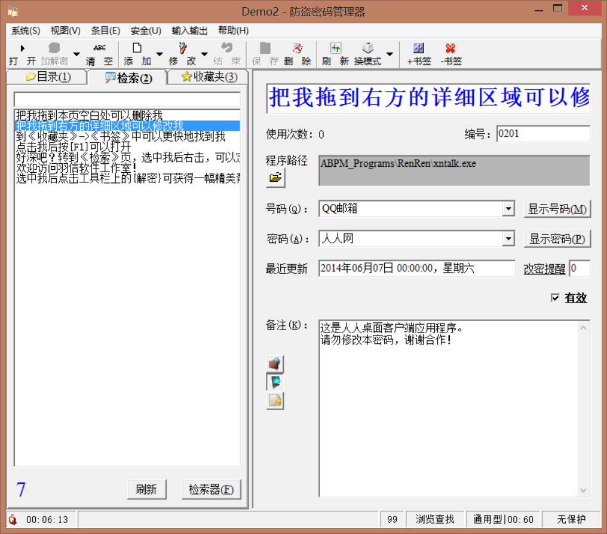Click the 结束 (End) toolbar icon
This screenshot has height=534, width=607.
227,53
